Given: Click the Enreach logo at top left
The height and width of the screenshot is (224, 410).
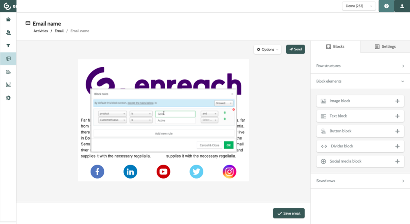Looking at the screenshot, I should 8,6.
